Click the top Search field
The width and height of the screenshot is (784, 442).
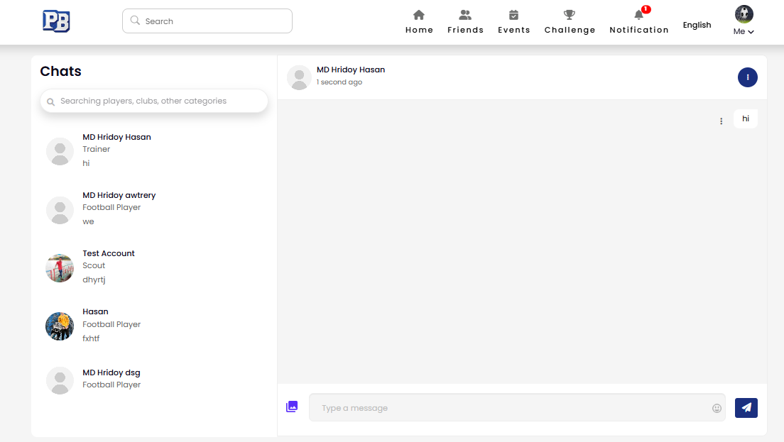point(207,21)
